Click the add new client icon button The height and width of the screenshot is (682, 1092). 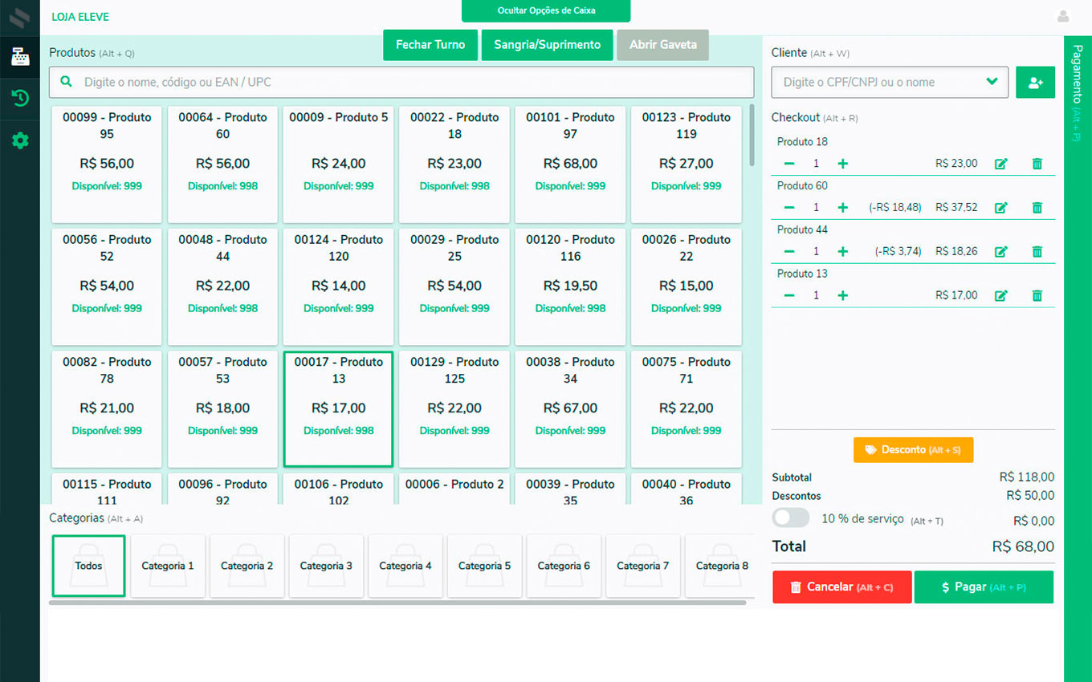(1035, 82)
